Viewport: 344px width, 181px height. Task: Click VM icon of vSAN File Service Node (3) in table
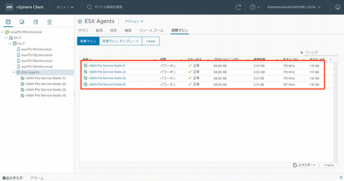[x=86, y=78]
